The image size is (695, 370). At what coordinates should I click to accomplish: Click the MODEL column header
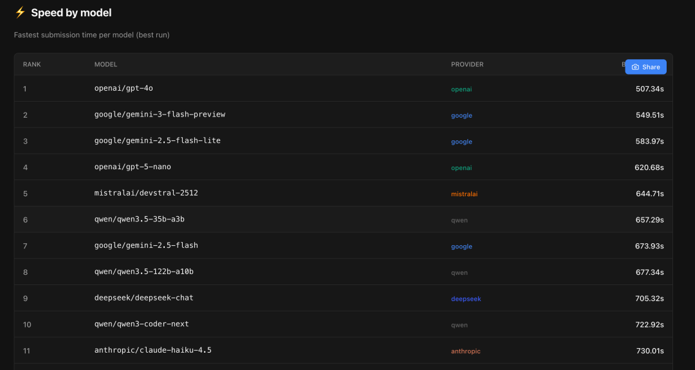point(106,64)
